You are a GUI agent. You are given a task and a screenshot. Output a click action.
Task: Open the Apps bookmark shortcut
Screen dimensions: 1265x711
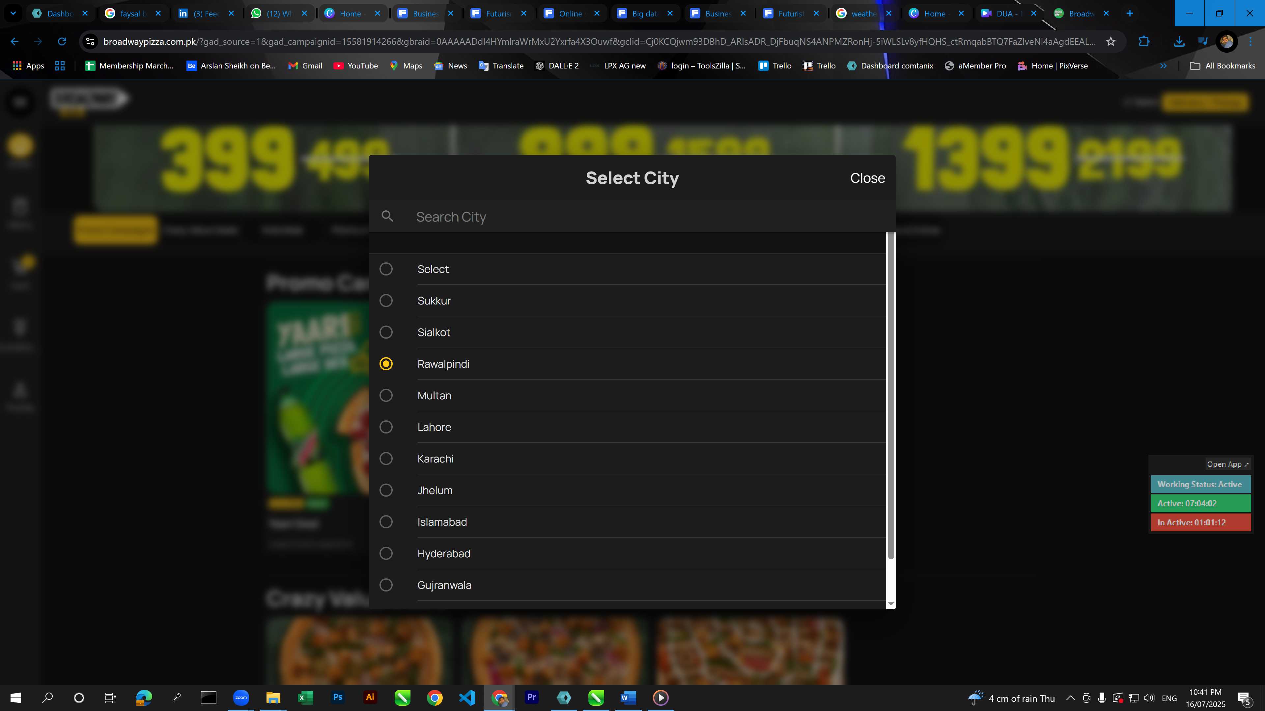[28, 66]
